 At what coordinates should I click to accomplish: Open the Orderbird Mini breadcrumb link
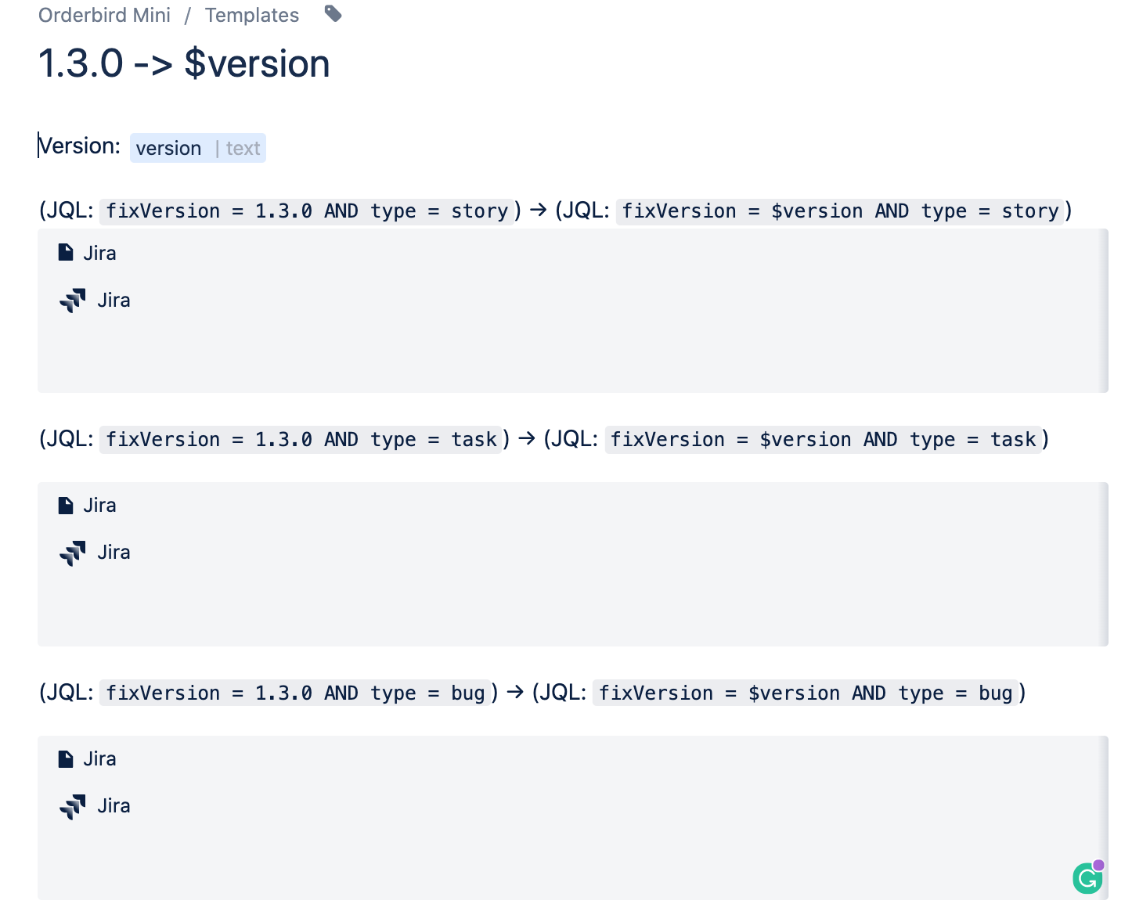[x=104, y=15]
